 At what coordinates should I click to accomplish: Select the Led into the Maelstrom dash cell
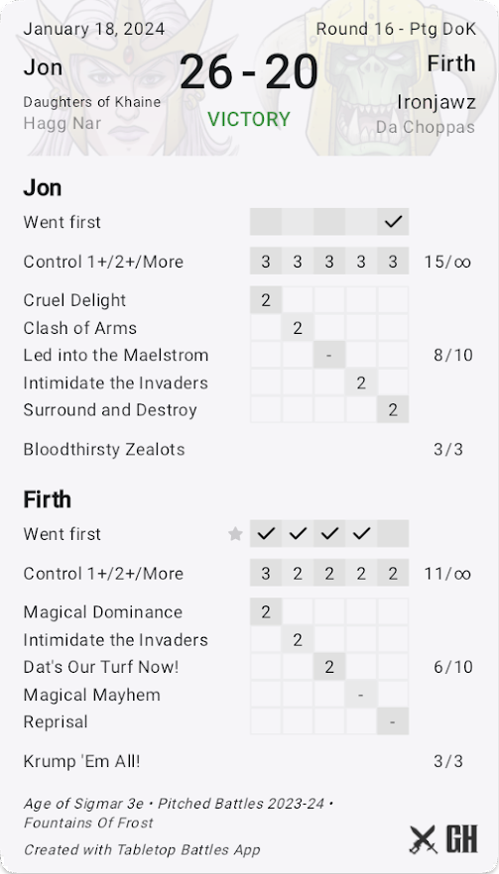pyautogui.click(x=329, y=355)
